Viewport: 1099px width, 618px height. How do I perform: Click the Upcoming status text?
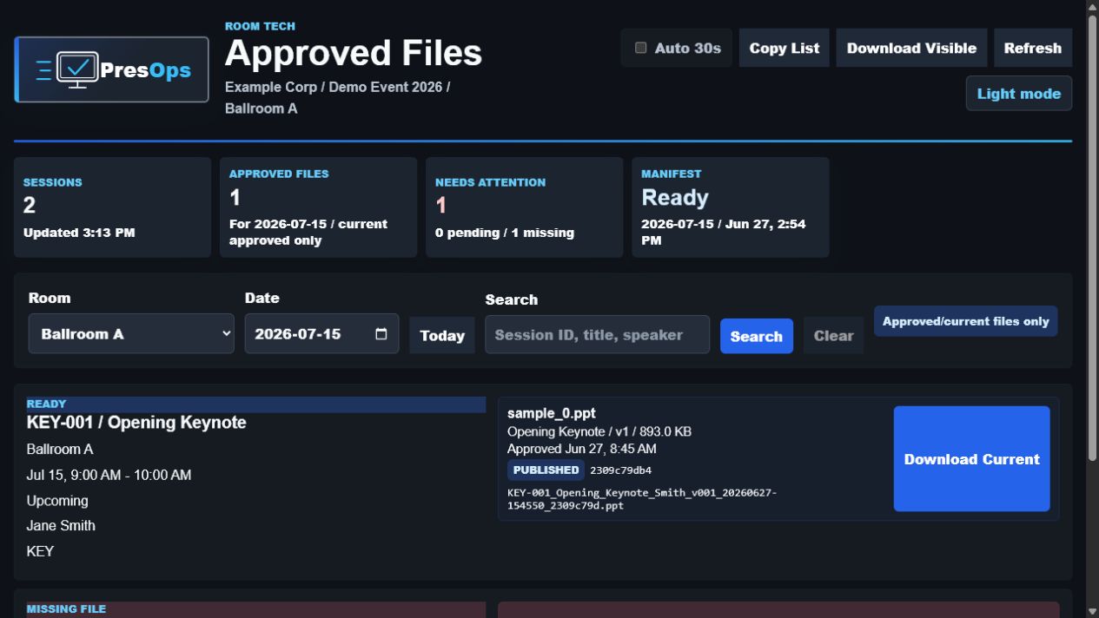[x=57, y=501]
